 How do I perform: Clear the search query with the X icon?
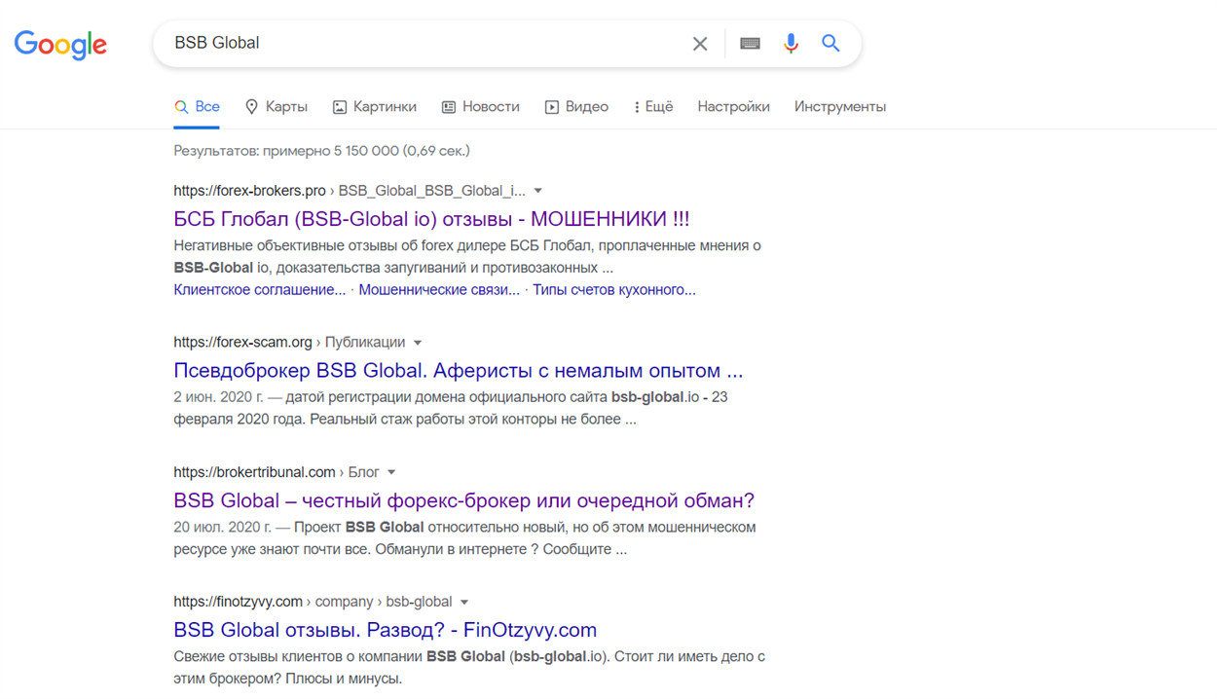[x=700, y=44]
